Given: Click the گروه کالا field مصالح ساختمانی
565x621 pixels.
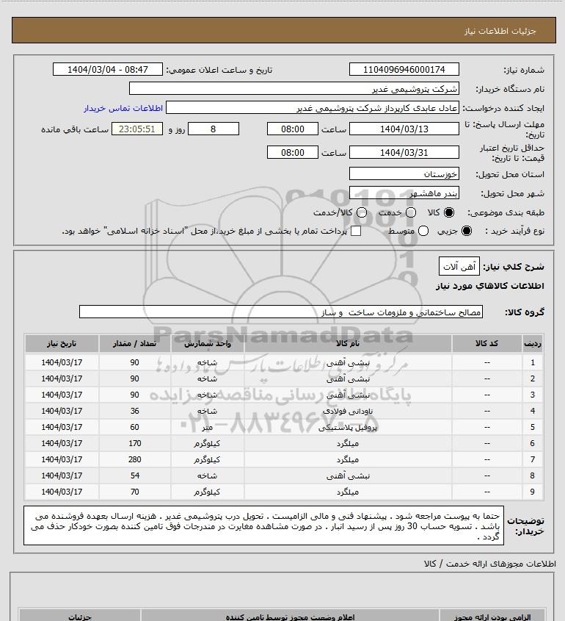Looking at the screenshot, I should click(x=281, y=312).
